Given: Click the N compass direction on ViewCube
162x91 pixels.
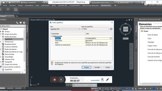Looking at the screenshot, I should (126, 24).
